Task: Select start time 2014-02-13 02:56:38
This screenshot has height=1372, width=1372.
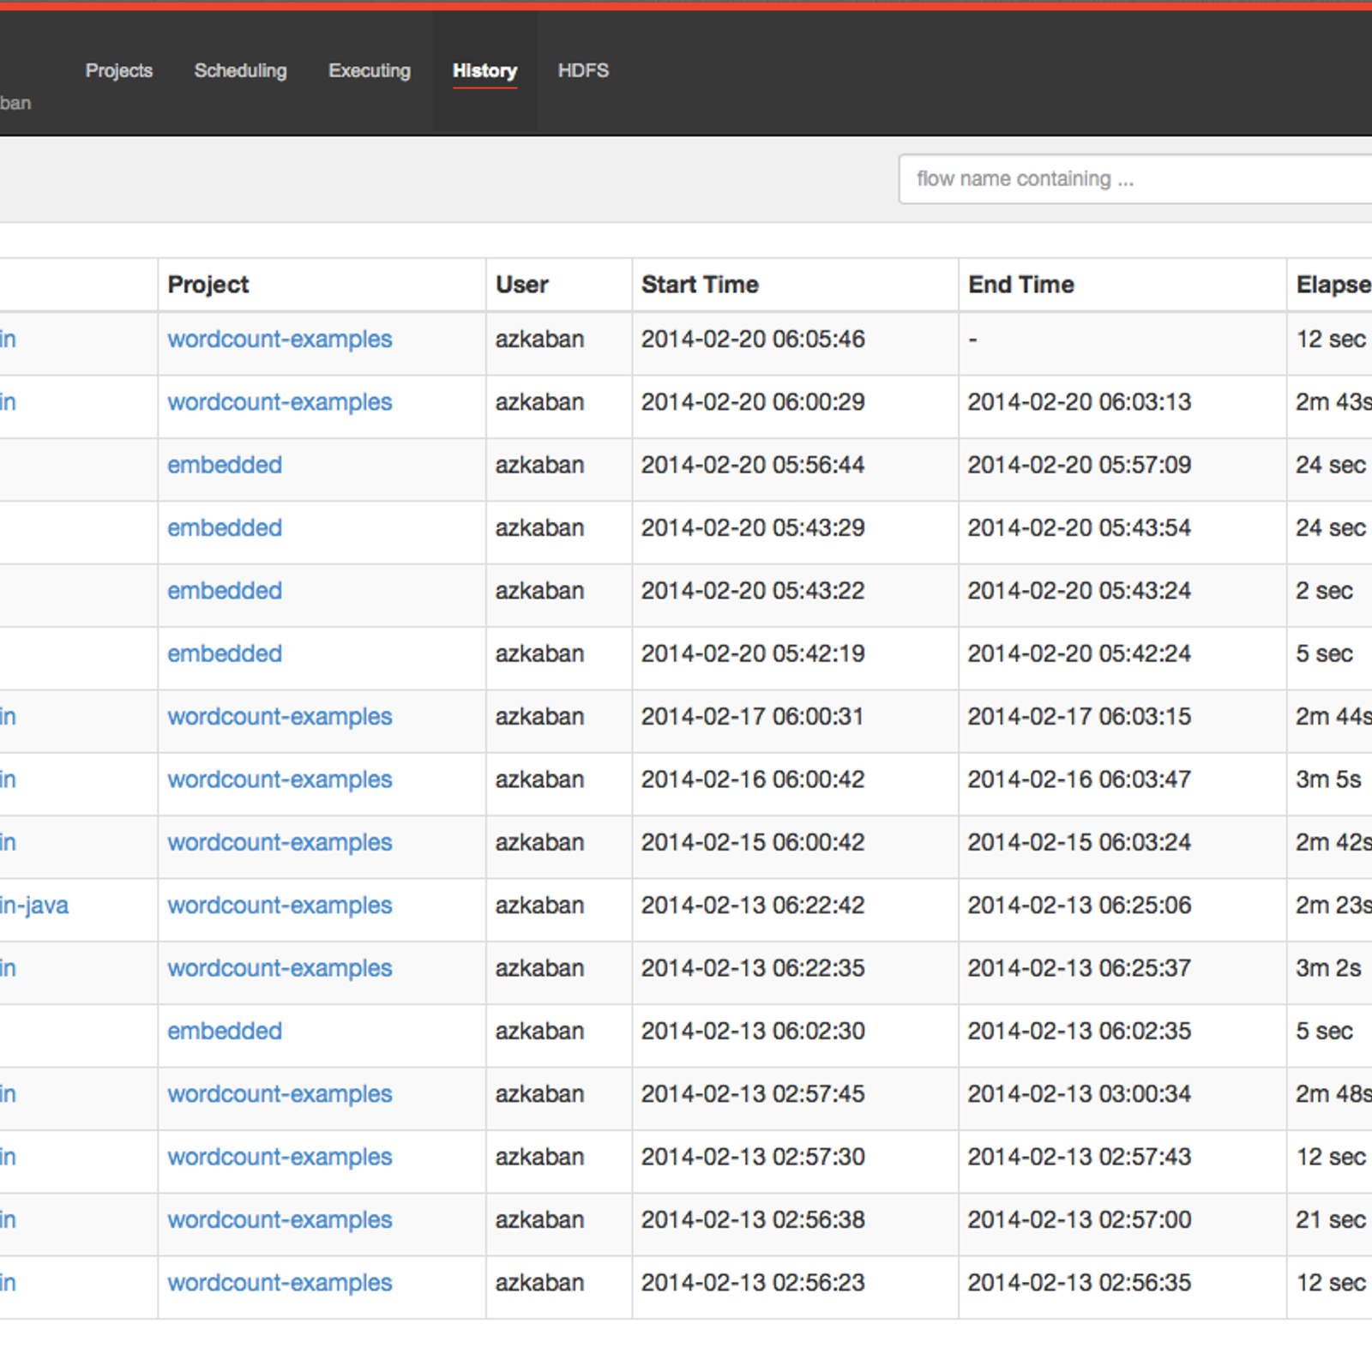Action: click(753, 1219)
